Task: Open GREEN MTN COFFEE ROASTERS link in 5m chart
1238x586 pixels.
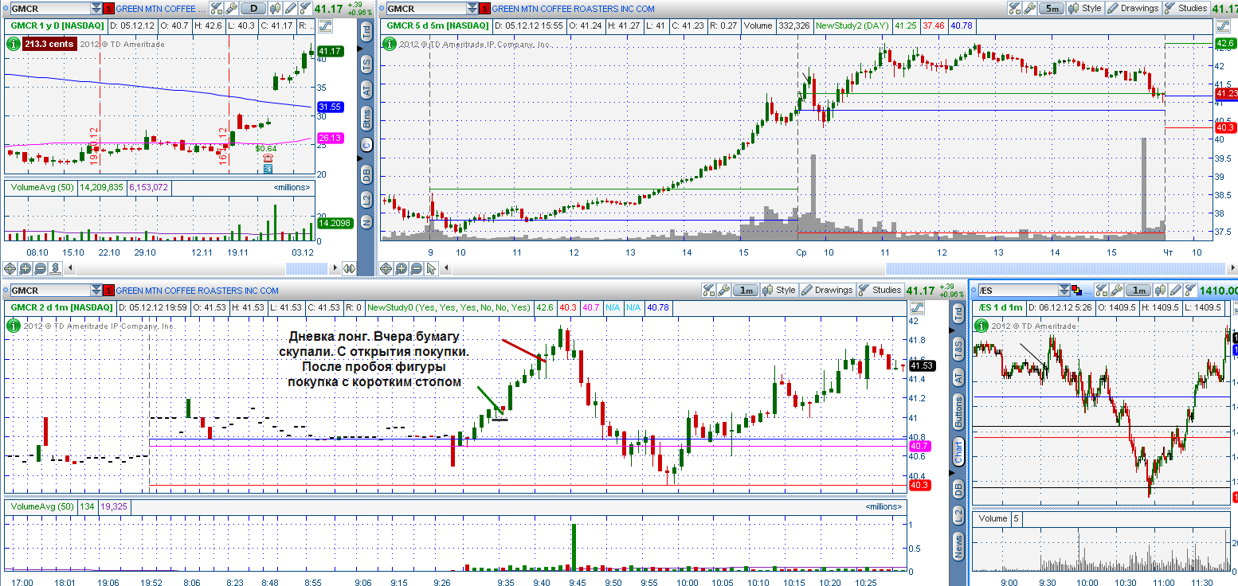Action: 573,9
